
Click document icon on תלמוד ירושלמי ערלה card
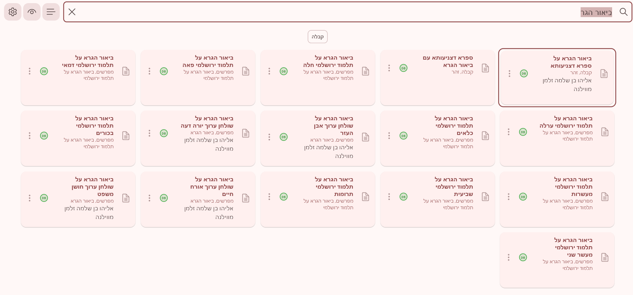coord(605,132)
